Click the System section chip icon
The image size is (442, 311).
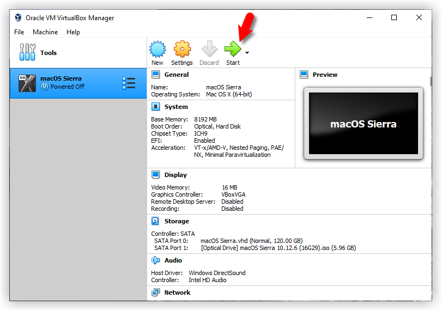click(x=156, y=107)
